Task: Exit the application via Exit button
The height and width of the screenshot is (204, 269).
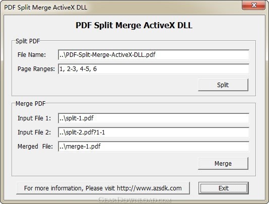Action: pyautogui.click(x=224, y=188)
